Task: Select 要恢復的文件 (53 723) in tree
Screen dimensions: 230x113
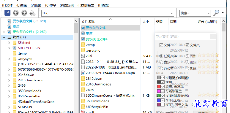Action: pyautogui.click(x=29, y=21)
